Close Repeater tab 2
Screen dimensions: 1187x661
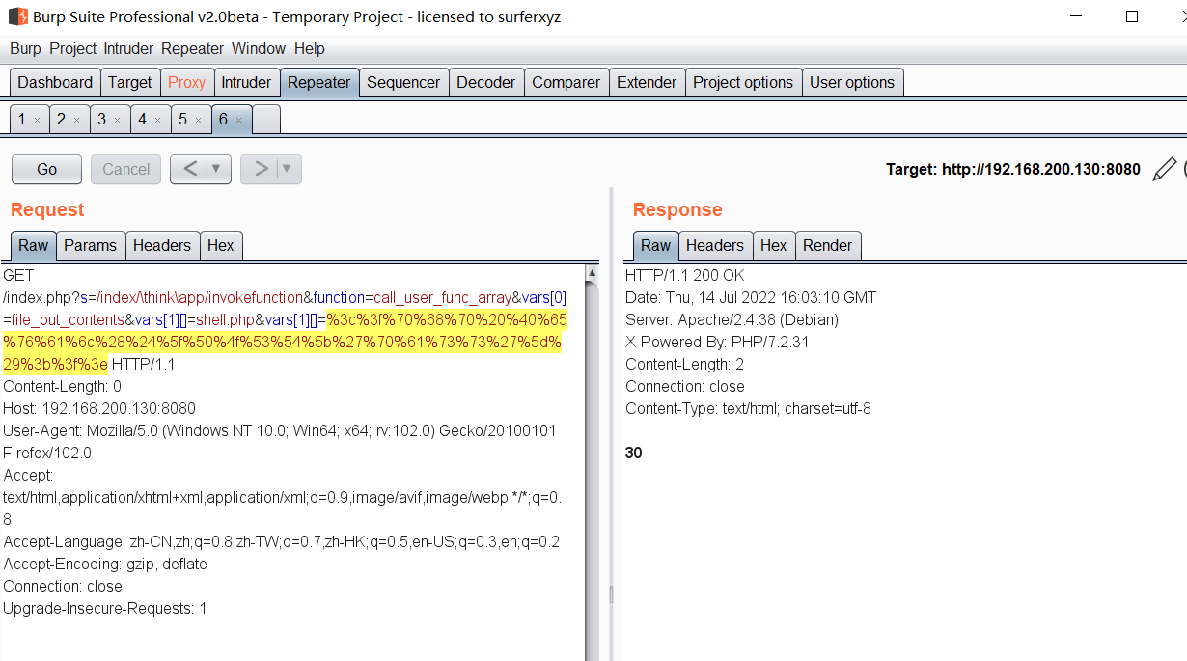[x=77, y=121]
